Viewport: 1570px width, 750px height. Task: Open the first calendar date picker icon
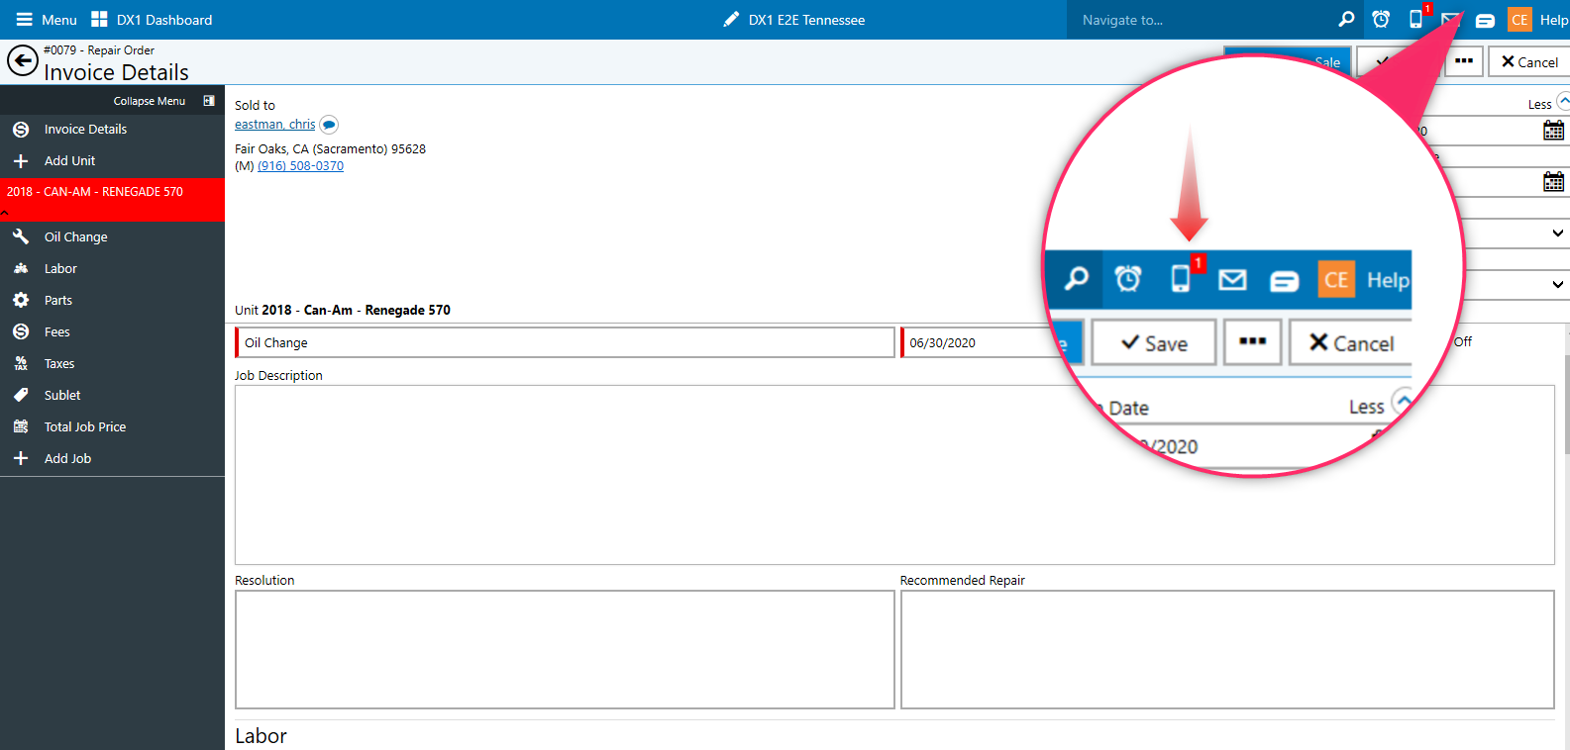pyautogui.click(x=1554, y=131)
